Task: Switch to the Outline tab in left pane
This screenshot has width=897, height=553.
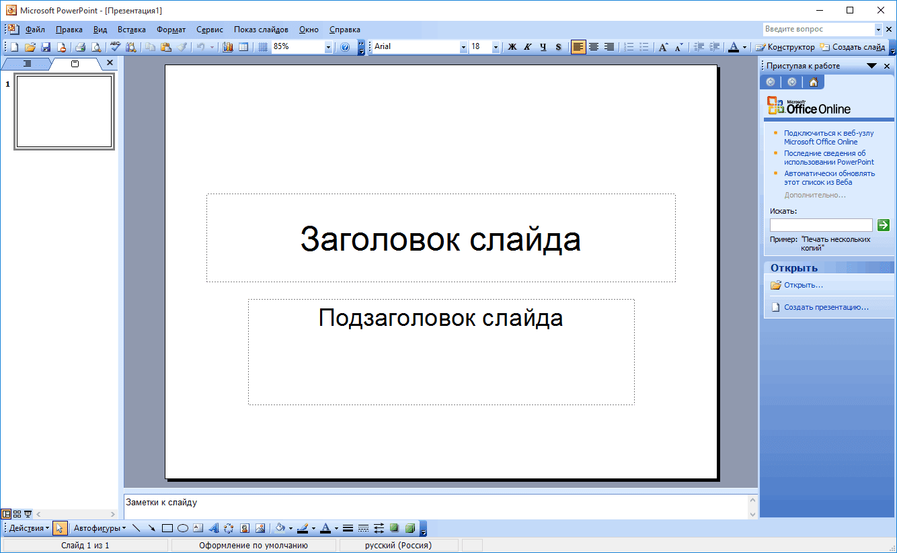Action: point(27,64)
